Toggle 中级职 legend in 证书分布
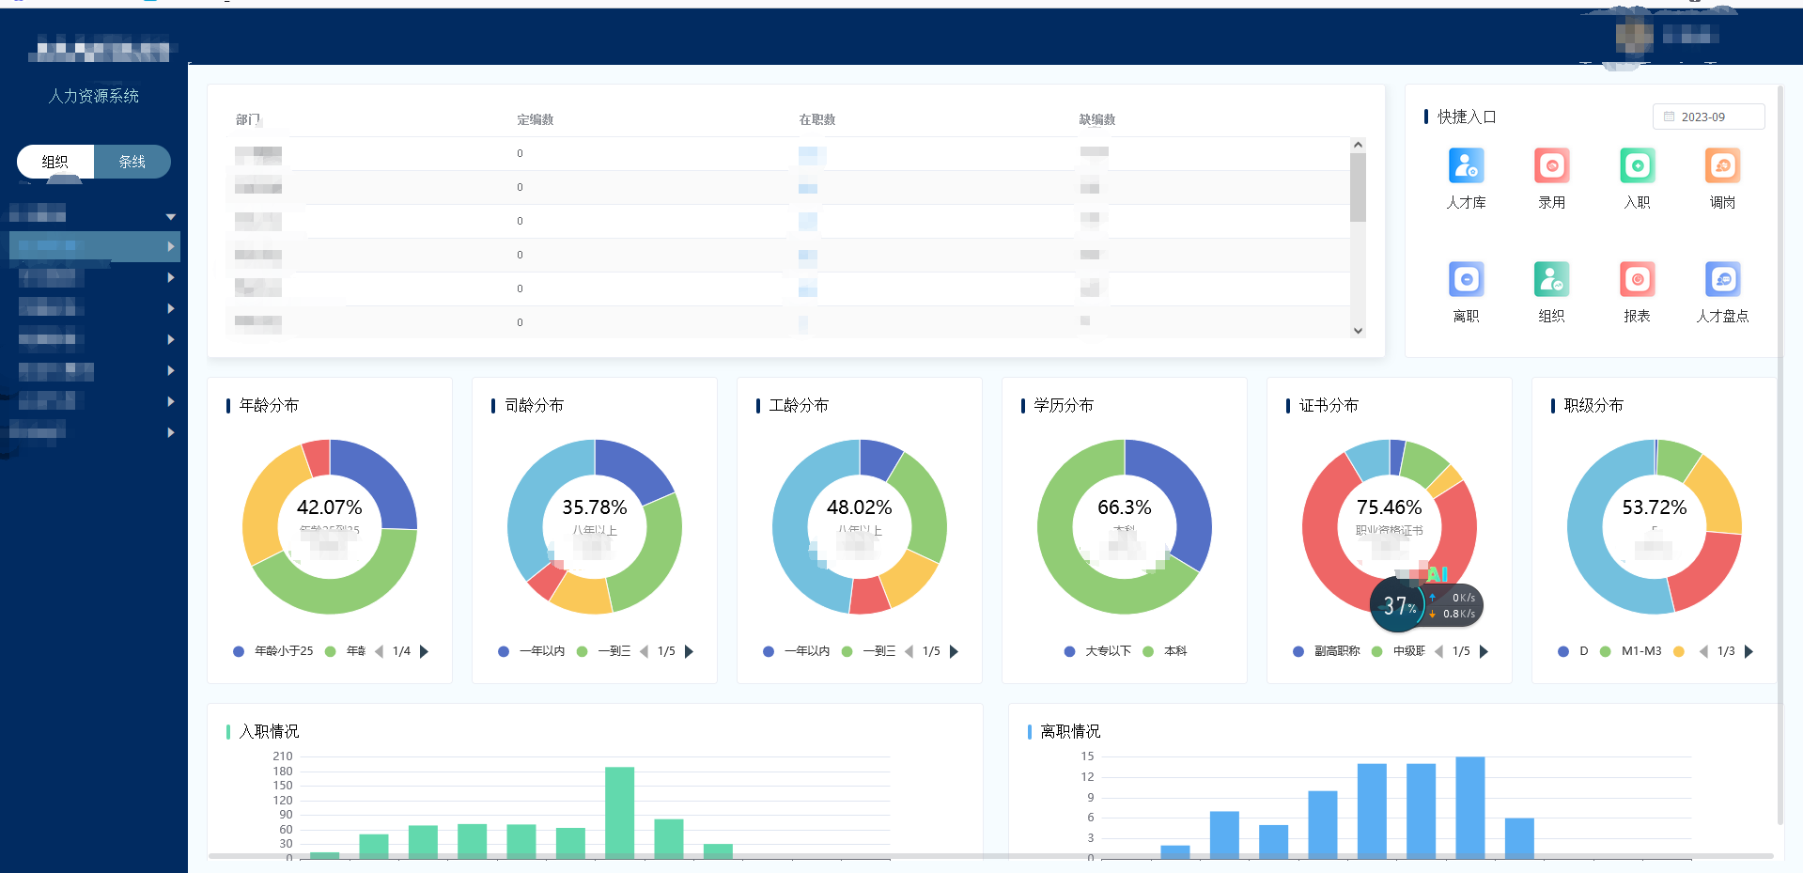 point(1399,651)
